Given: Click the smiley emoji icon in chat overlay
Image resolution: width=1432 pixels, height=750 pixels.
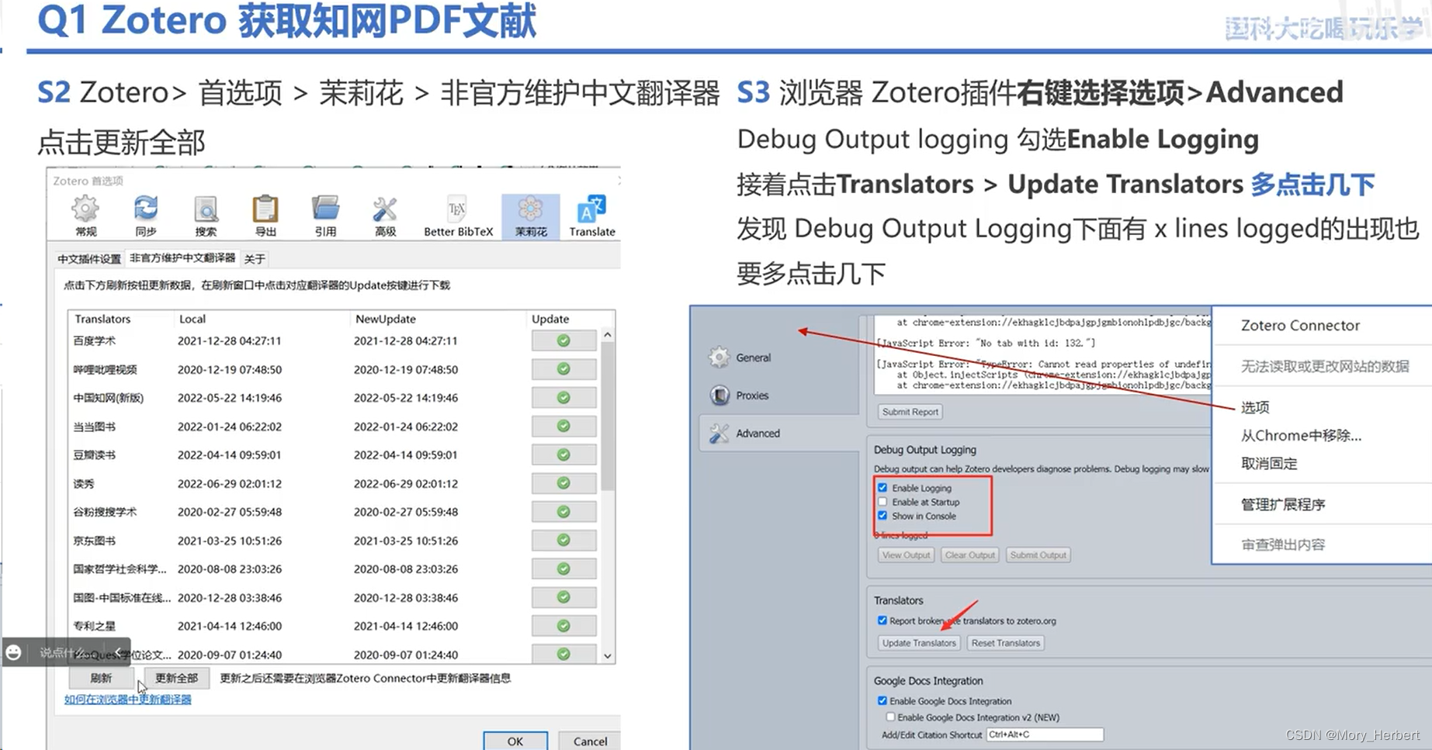Looking at the screenshot, I should pos(14,652).
